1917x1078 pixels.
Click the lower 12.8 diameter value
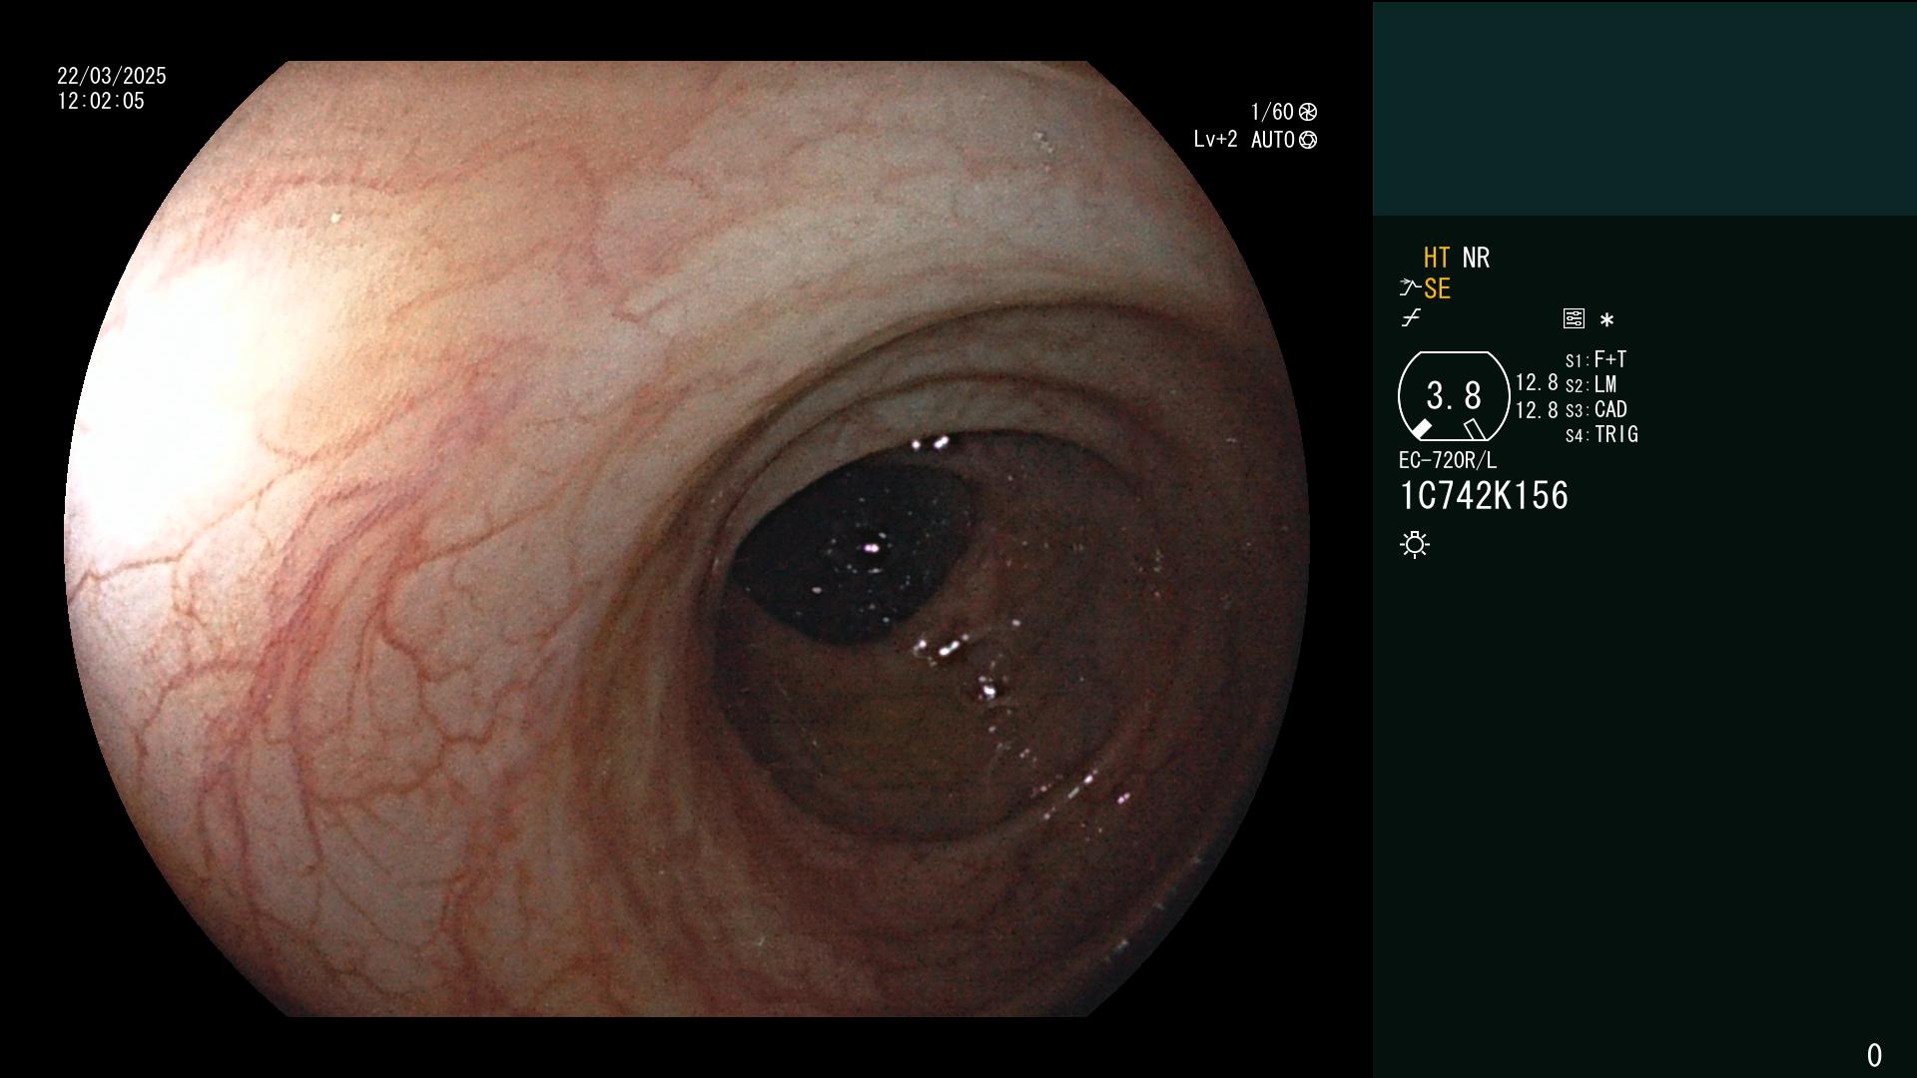1537,410
